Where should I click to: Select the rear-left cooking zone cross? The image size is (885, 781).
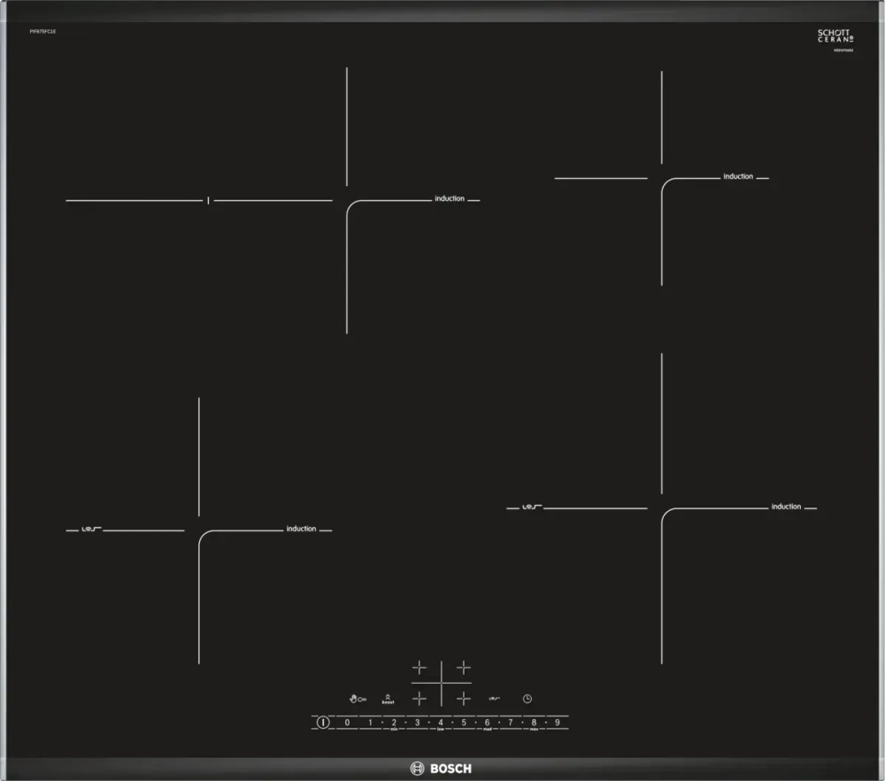pyautogui.click(x=419, y=668)
